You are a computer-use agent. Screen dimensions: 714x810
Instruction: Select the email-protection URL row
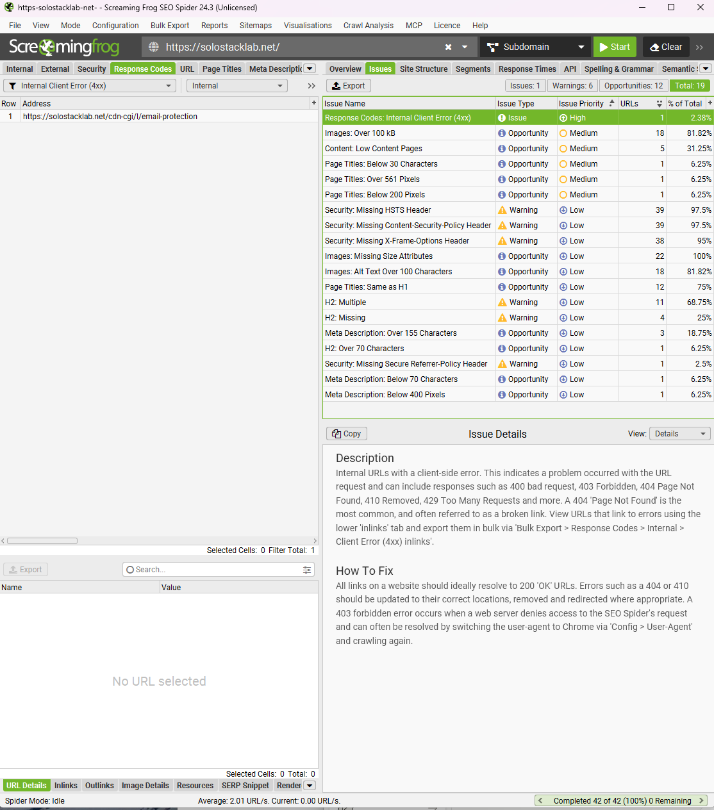point(159,117)
